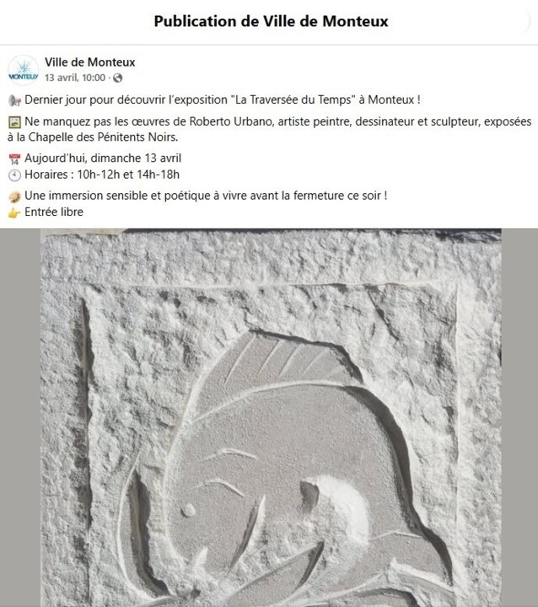Image resolution: width=538 pixels, height=607 pixels.
Task: Click the calendar emoji beside Aujourd'hui
Action: pos(14,158)
